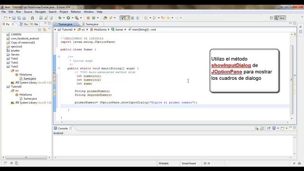304x171 pixels.
Task: Click Clear Console icon
Action: point(256,128)
